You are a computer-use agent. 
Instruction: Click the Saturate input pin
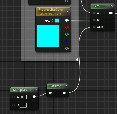click(50, 93)
